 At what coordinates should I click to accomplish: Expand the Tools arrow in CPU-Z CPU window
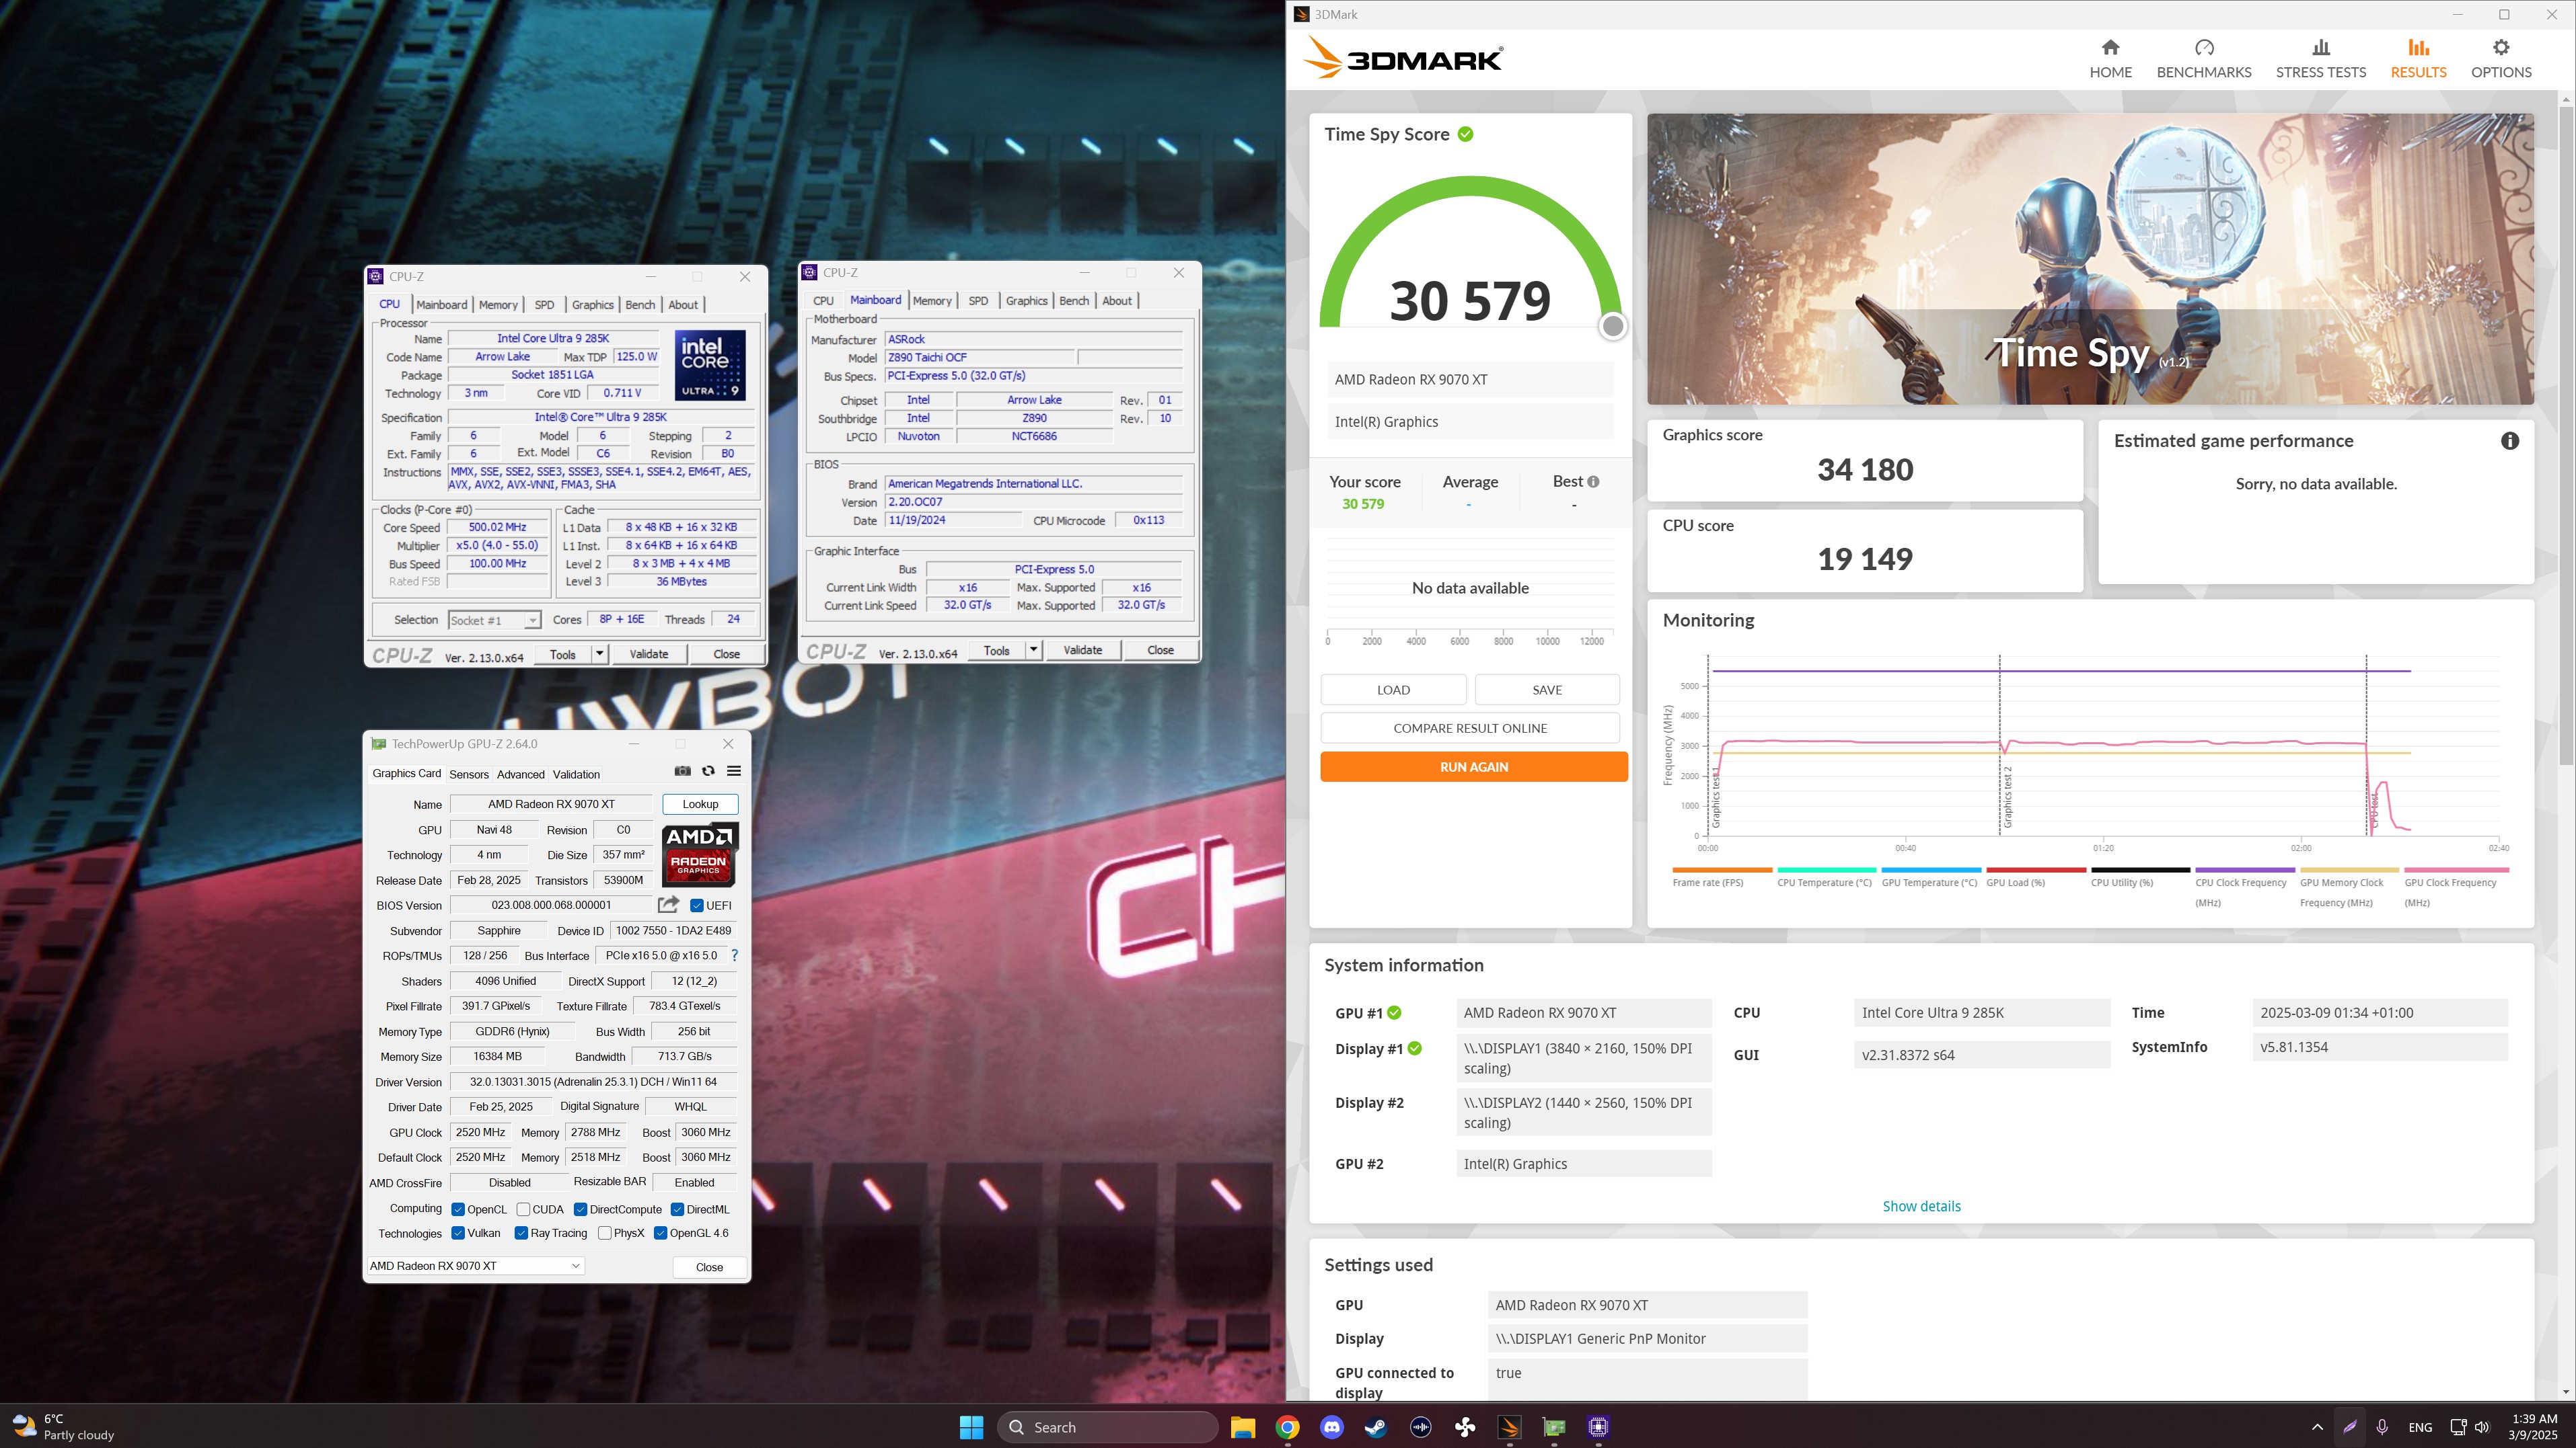pyautogui.click(x=599, y=653)
